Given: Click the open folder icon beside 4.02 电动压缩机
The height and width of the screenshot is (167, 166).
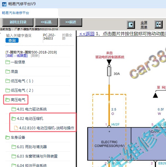Looking at the screenshot, I should [14, 119].
